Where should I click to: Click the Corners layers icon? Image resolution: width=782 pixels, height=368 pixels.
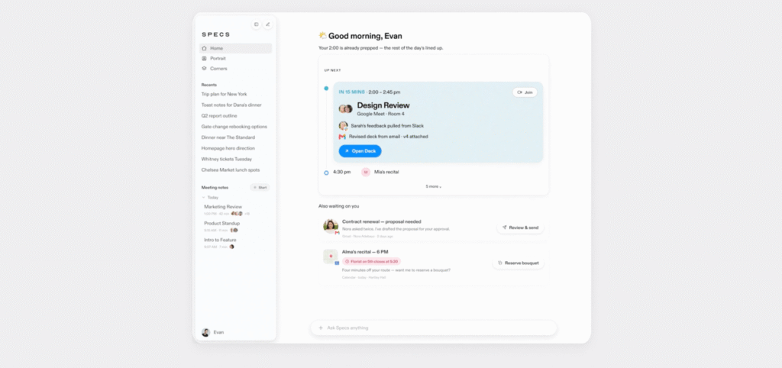[x=204, y=68]
